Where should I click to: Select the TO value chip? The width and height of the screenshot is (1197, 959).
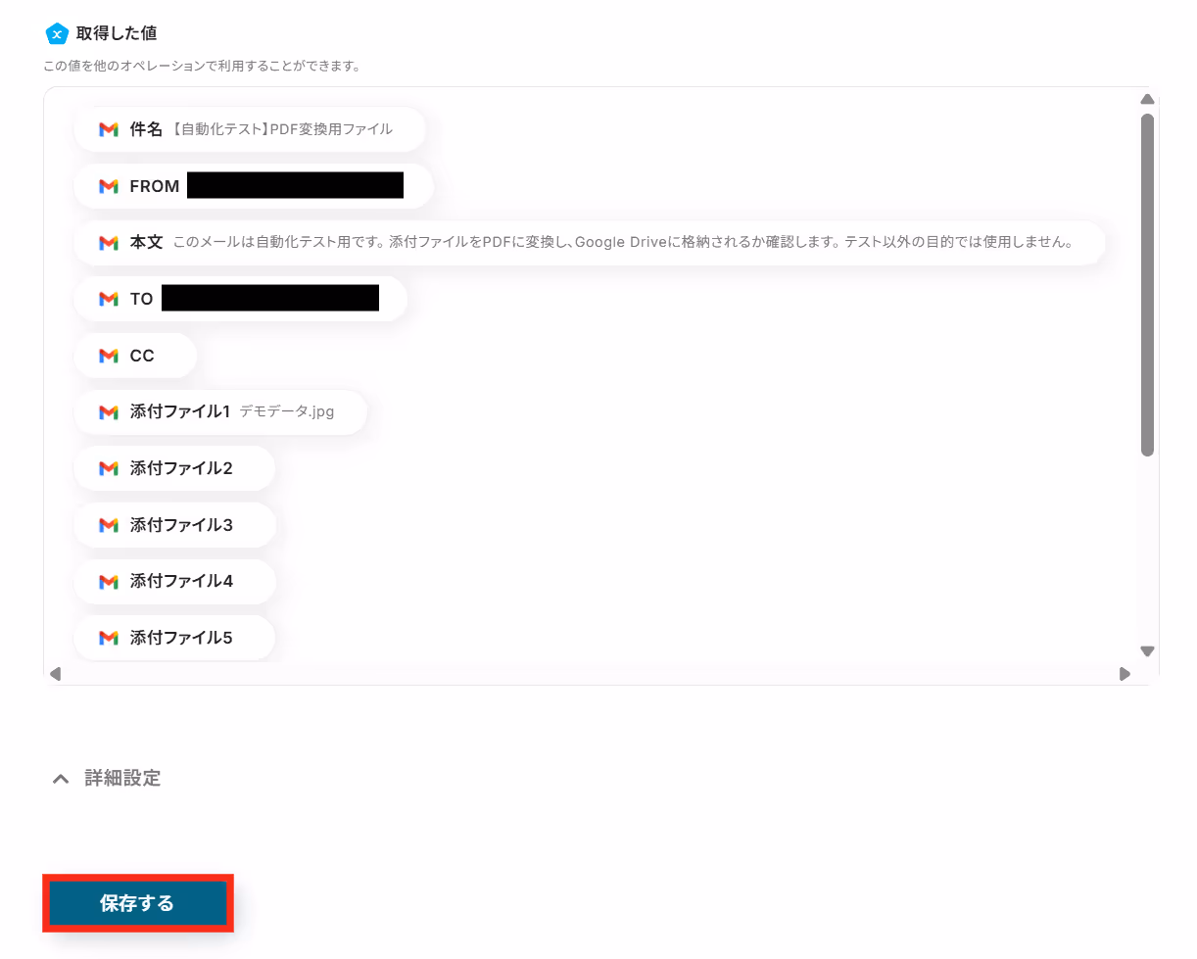tap(241, 299)
